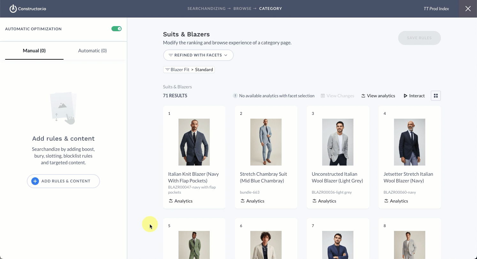
Task: Open Analytics for Unconstructed Italian Wool Blazer
Action: pyautogui.click(x=324, y=201)
